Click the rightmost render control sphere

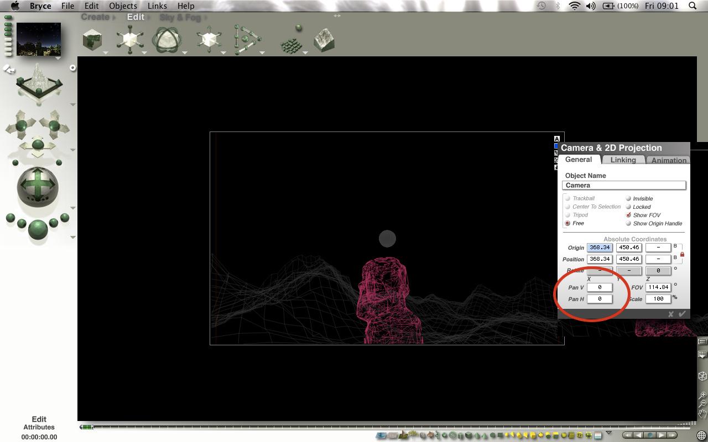65,218
